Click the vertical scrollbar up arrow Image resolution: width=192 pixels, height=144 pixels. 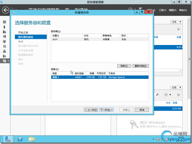point(189,18)
